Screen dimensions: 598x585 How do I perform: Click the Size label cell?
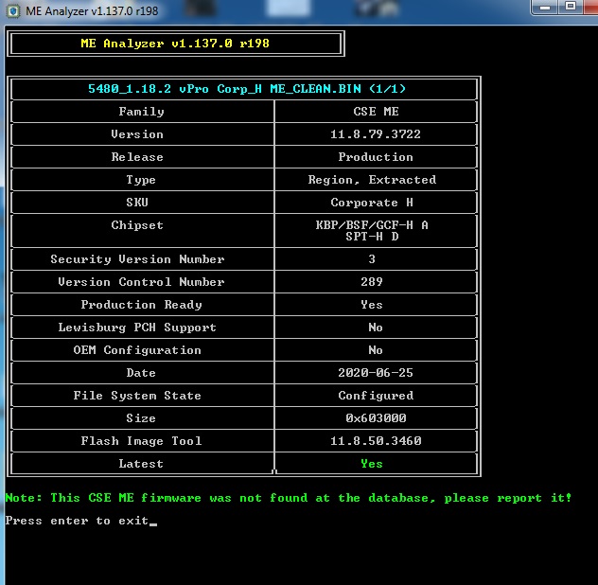coord(141,418)
